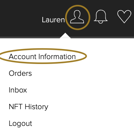The image size is (134, 137).
Task: Click the name Lauren beside profile icon
Action: pyautogui.click(x=53, y=20)
